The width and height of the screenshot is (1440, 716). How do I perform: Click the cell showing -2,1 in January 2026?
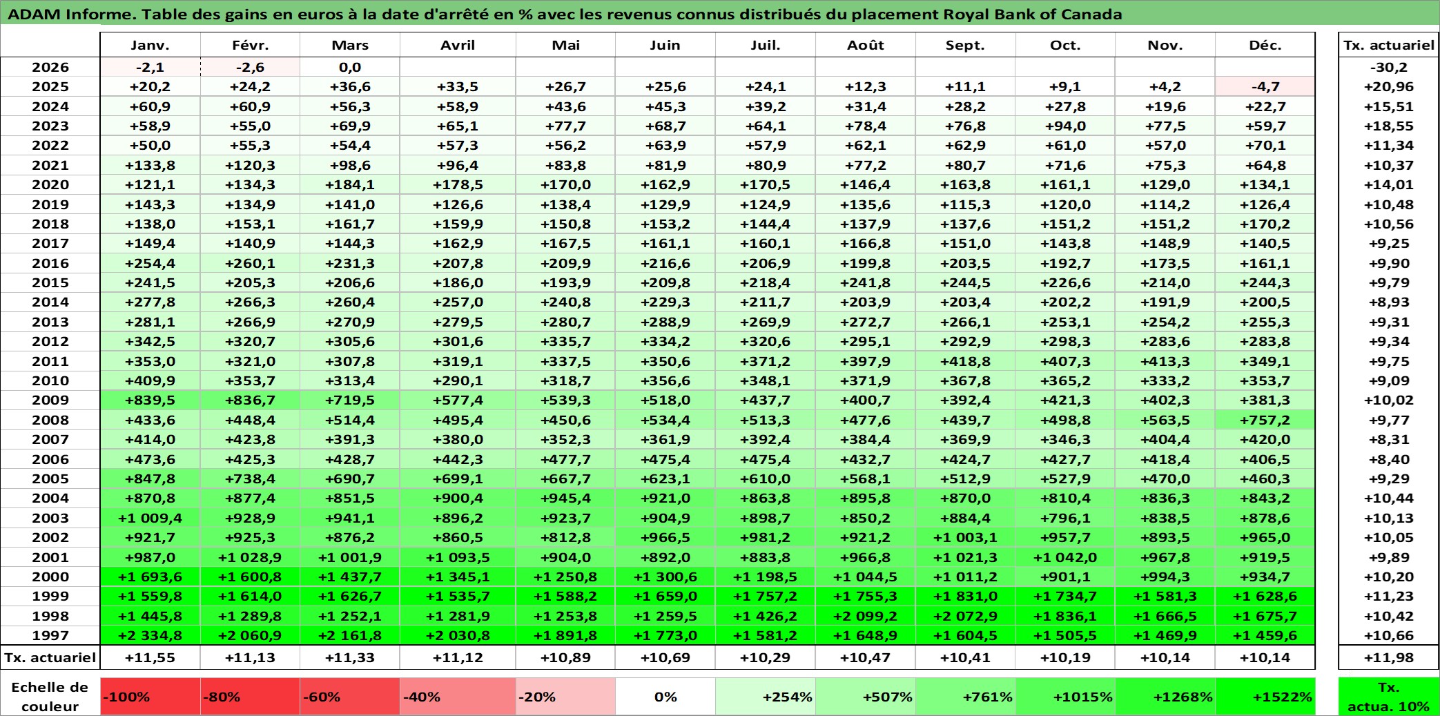[150, 67]
